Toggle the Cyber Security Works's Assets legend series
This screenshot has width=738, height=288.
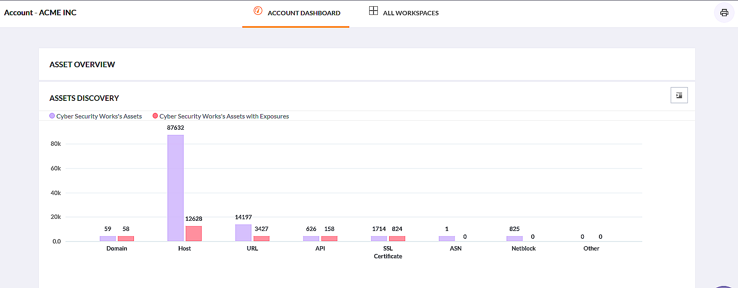click(x=96, y=116)
